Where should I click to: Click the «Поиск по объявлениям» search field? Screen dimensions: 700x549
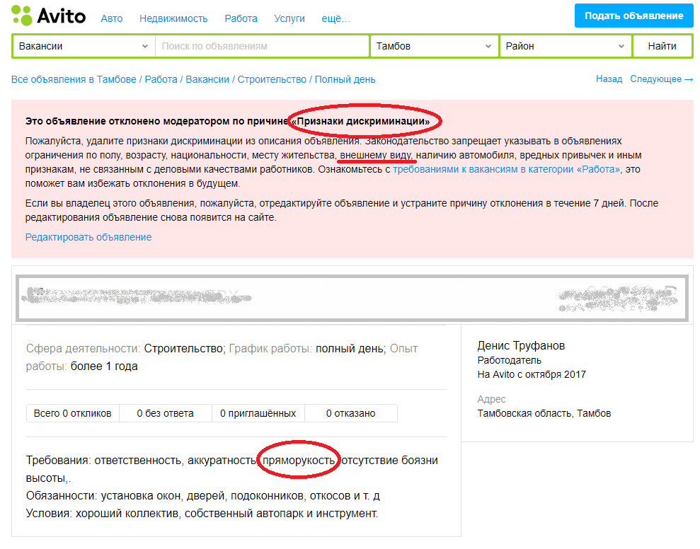(262, 45)
